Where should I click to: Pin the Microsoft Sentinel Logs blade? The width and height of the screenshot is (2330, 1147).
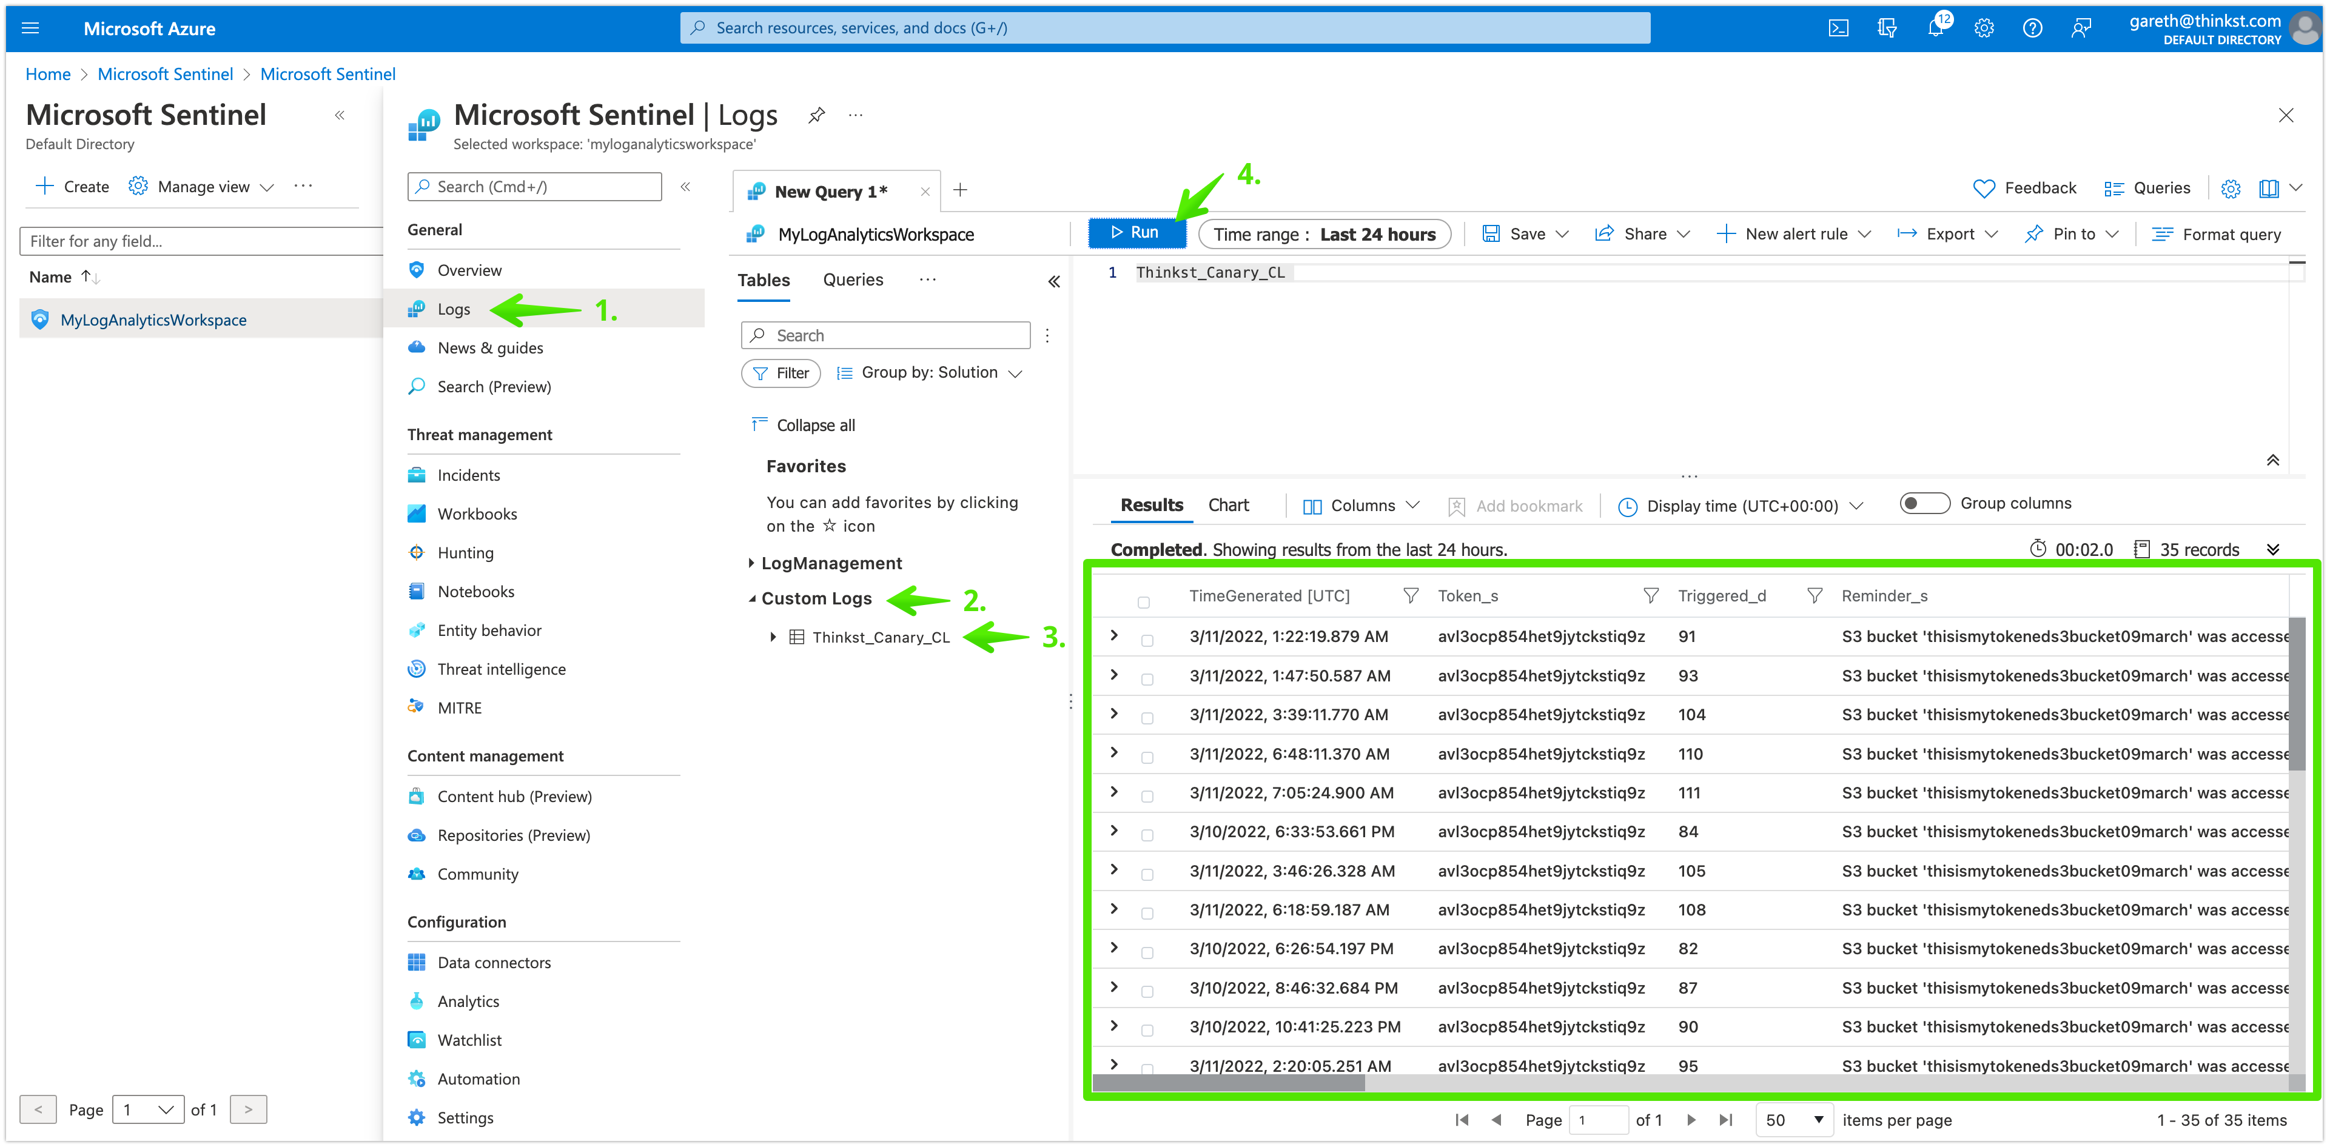(x=816, y=115)
